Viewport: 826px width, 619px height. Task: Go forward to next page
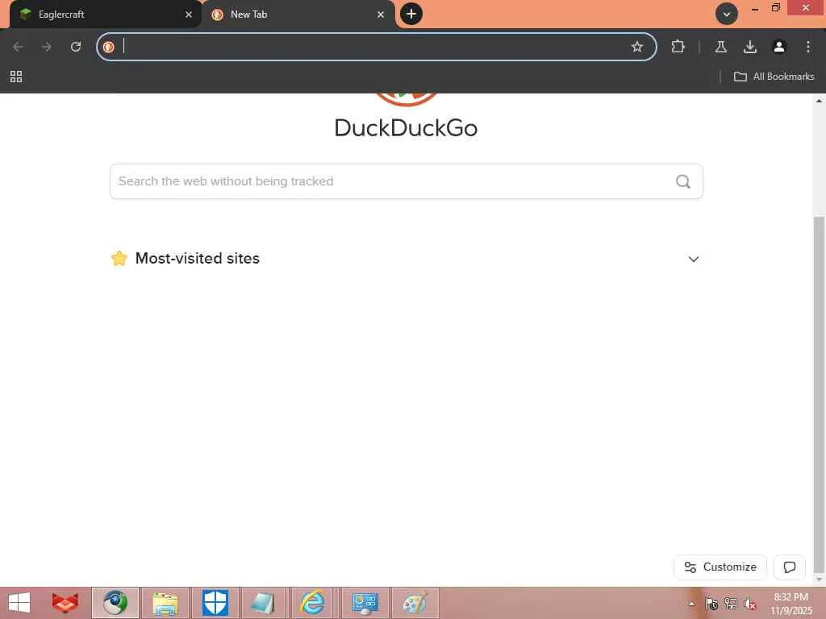click(x=46, y=47)
